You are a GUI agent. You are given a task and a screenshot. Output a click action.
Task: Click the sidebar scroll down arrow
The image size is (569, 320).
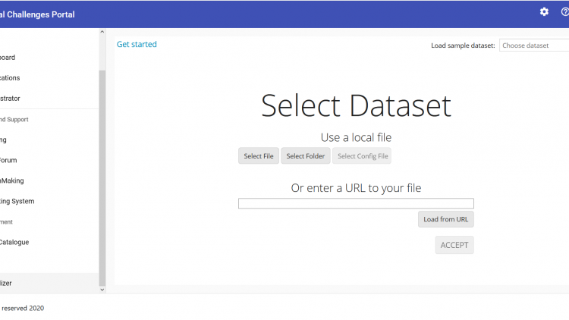click(x=102, y=290)
